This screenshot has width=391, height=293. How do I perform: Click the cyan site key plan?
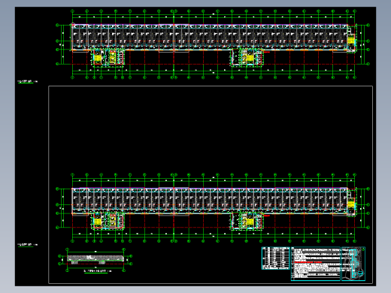353,264
